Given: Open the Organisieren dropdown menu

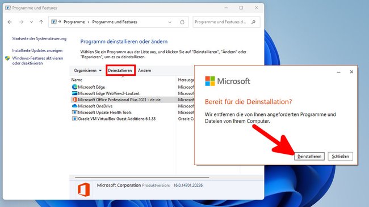Looking at the screenshot, I should 87,71.
